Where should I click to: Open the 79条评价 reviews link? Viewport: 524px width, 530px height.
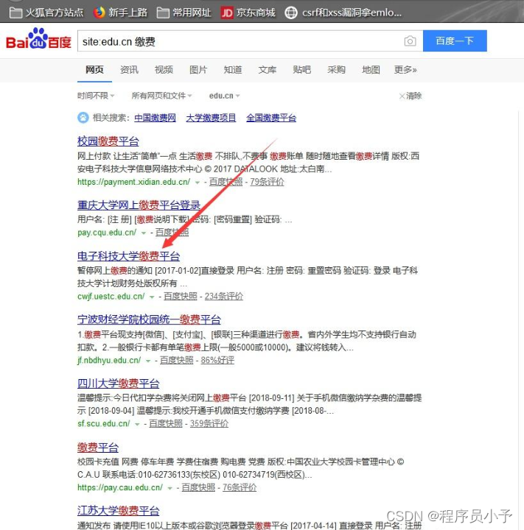tap(267, 182)
